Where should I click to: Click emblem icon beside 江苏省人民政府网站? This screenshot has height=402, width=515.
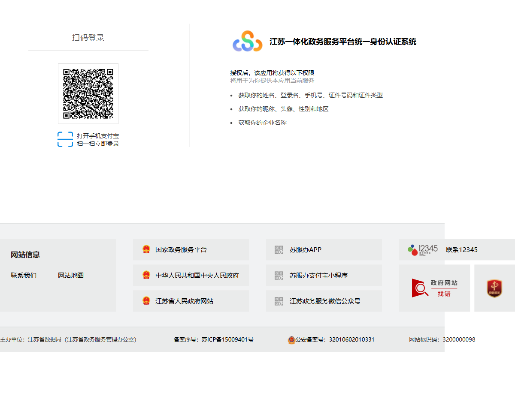coord(146,301)
